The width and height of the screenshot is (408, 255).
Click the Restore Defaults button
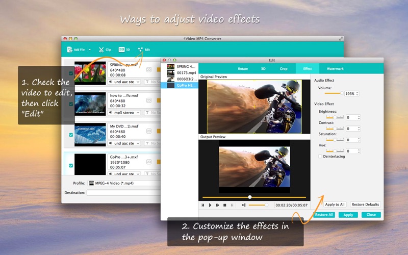[365, 205]
